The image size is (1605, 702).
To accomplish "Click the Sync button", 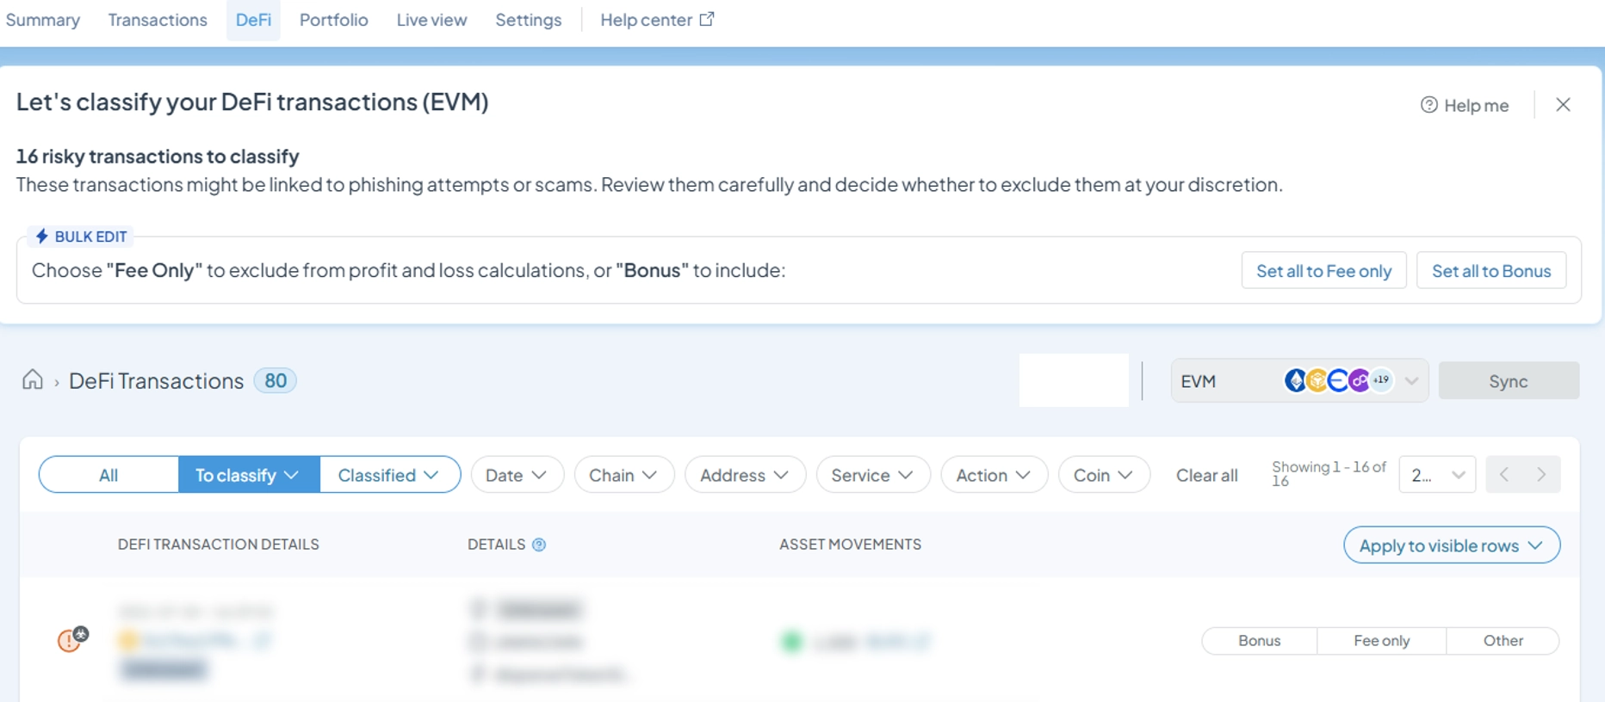I will [1509, 381].
